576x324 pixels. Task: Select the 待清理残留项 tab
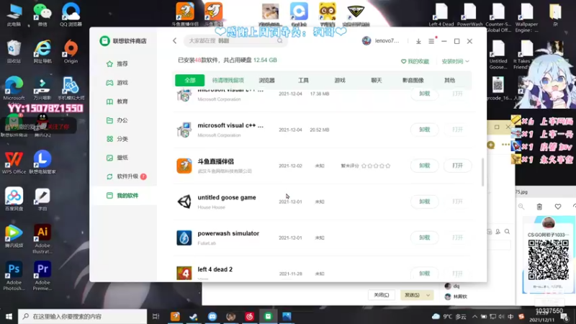(x=228, y=80)
